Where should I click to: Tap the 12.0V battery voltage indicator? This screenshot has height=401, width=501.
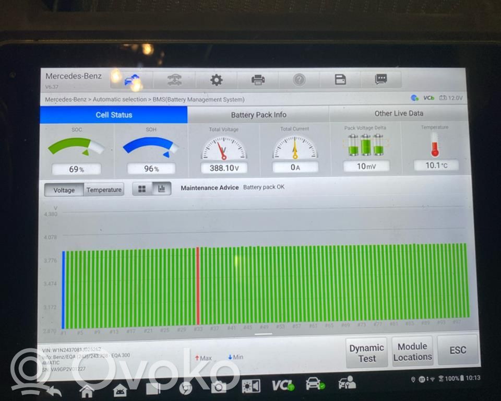(450, 98)
